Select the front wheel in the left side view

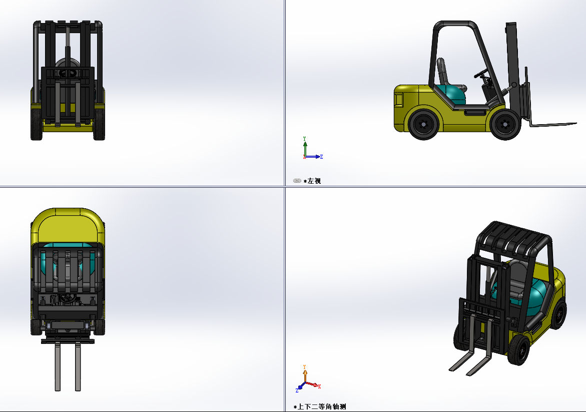pyautogui.click(x=505, y=125)
